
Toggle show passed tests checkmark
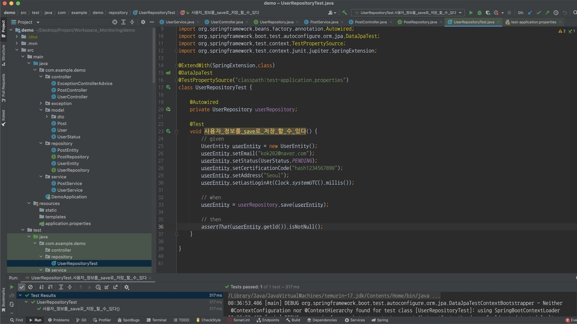tap(22, 287)
